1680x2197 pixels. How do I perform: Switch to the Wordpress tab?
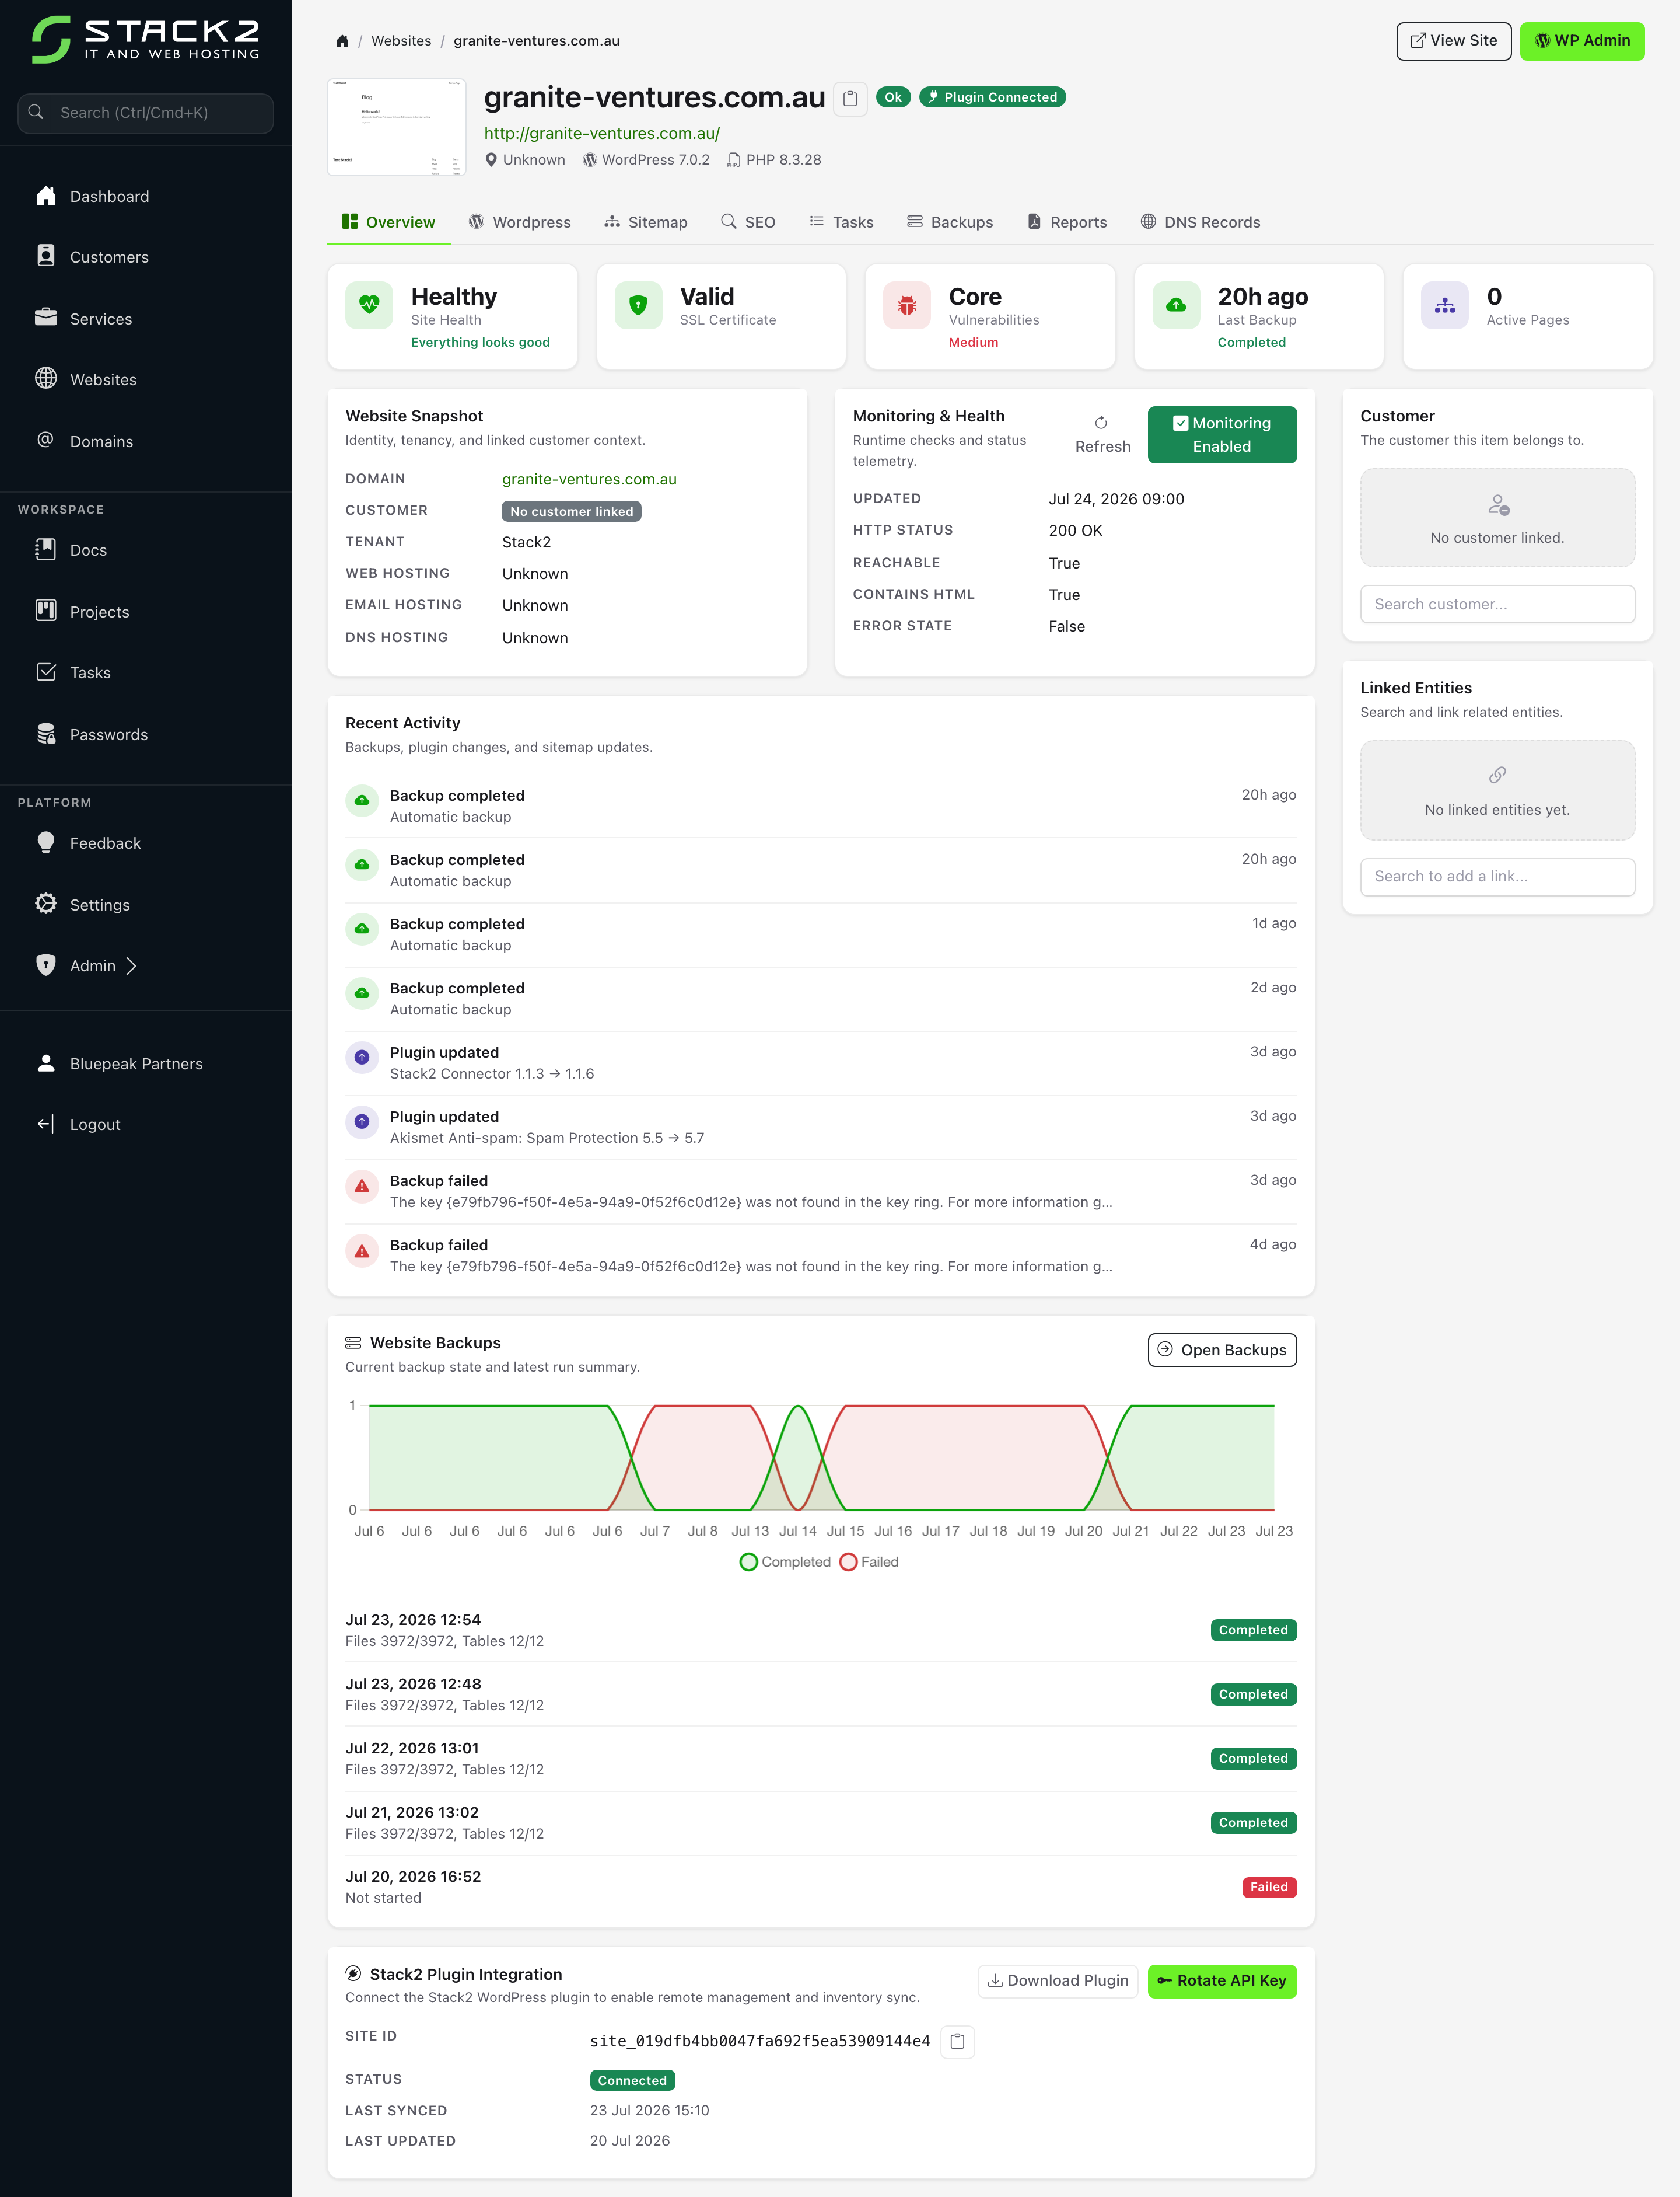tap(520, 222)
